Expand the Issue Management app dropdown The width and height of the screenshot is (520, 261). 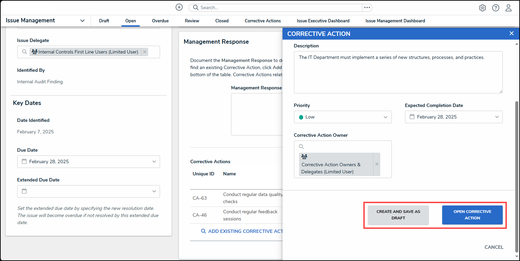[82, 21]
